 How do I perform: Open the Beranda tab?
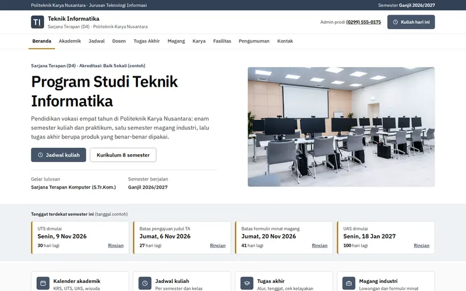point(41,41)
